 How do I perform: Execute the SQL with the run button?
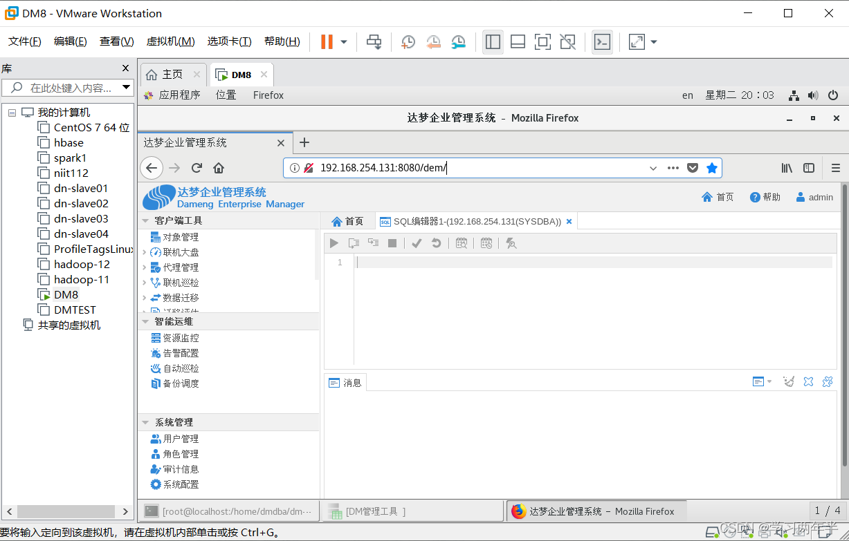(x=334, y=243)
